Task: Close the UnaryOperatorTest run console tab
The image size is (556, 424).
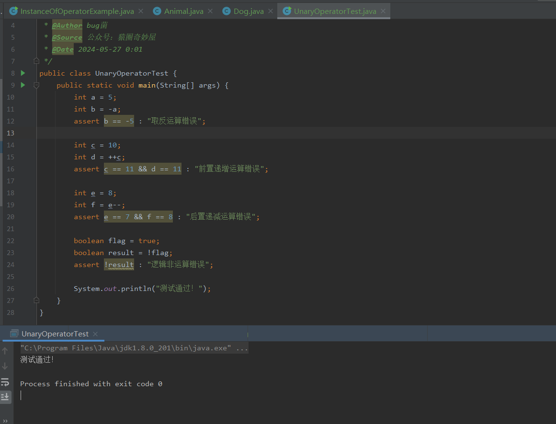Action: 95,334
